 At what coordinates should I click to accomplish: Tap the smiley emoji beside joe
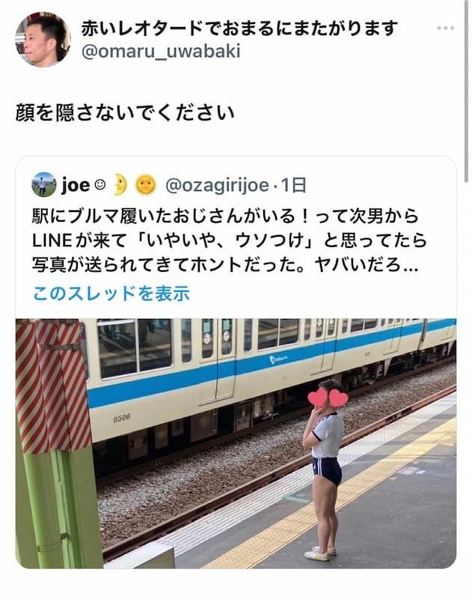pos(100,185)
